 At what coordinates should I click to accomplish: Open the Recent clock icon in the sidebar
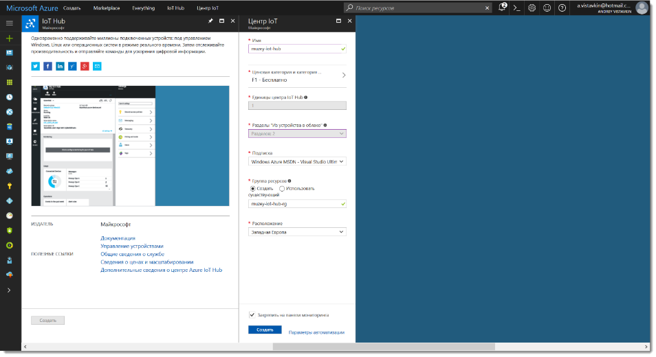coord(9,97)
